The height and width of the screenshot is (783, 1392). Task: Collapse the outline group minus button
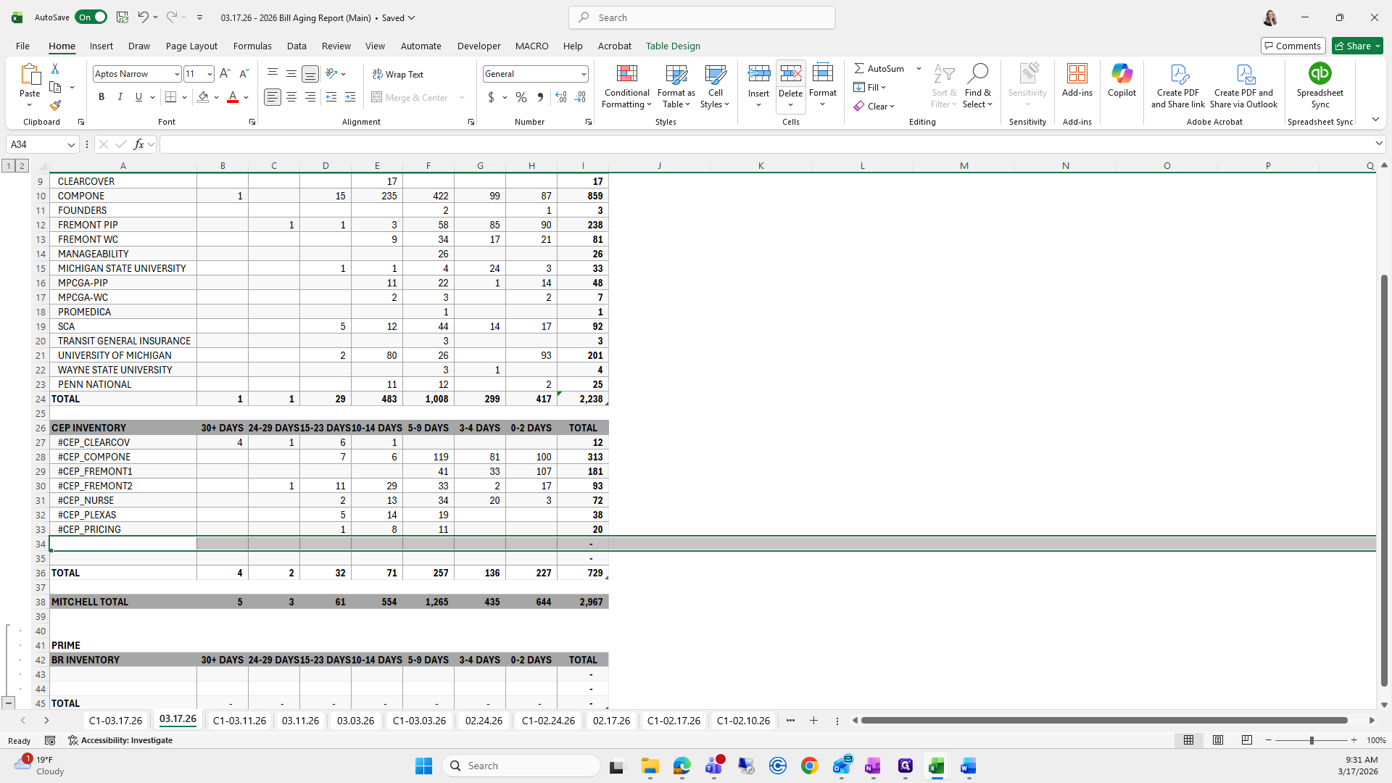click(x=8, y=703)
